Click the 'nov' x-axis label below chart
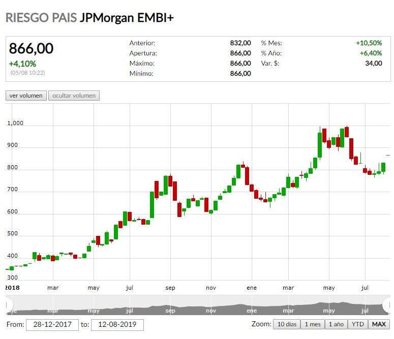Image resolution: width=394 pixels, height=339 pixels. pos(211,288)
